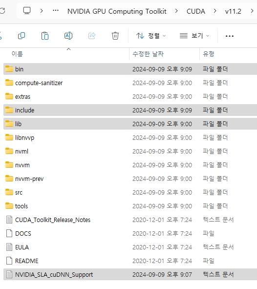Select the libnvvp folder
Screen dimensions: 257x289
[130, 138]
